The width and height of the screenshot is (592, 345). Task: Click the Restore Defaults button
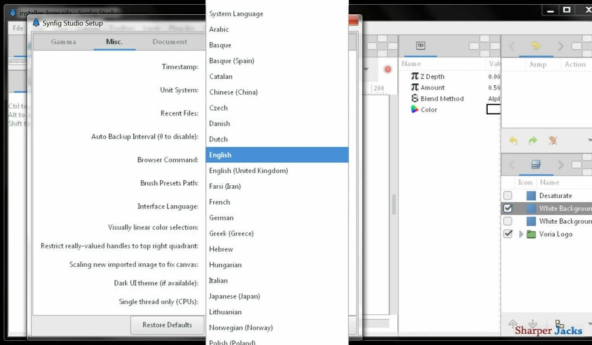pyautogui.click(x=168, y=325)
